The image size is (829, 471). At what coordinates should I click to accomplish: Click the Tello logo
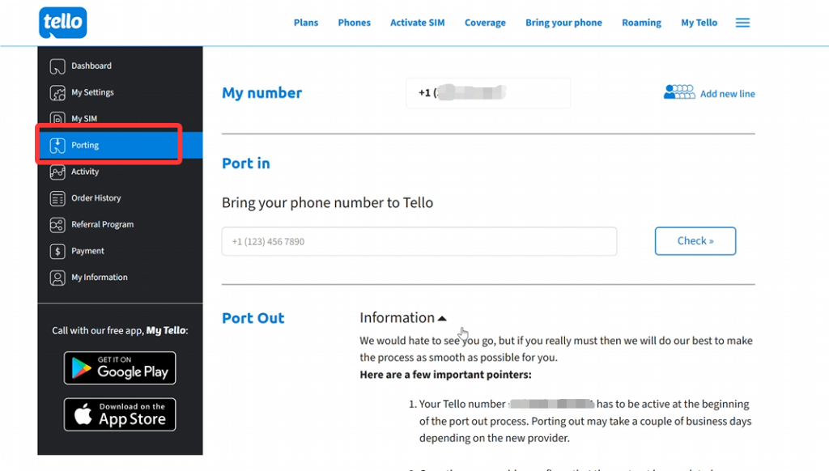[x=63, y=23]
